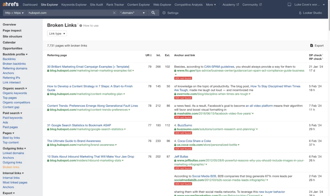Click the search magnifier button
Viewport: 330px width, 196px height.
pyautogui.click(x=153, y=13)
